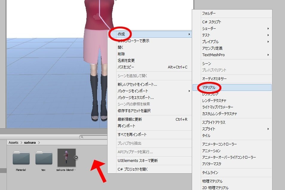Screen dimensions: 285x190
Task: Choose レンダーテクスチャ option
Action: coord(232,101)
